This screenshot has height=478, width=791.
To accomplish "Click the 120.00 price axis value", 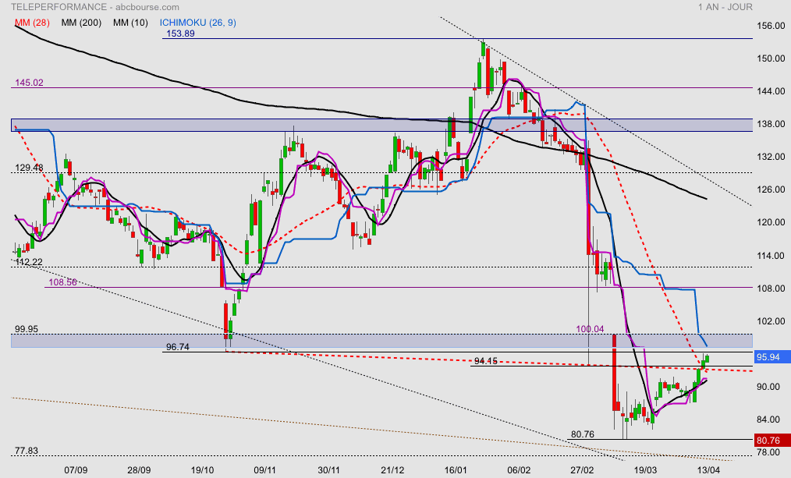I will [771, 223].
